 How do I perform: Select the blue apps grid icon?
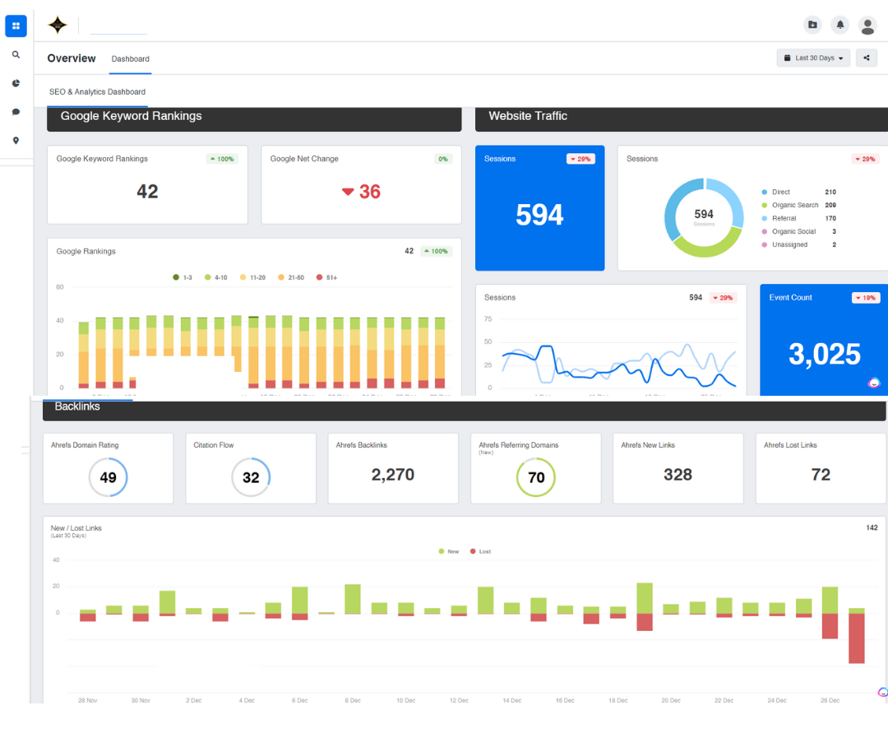[x=16, y=26]
